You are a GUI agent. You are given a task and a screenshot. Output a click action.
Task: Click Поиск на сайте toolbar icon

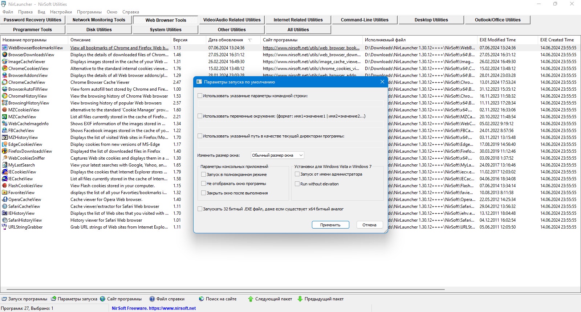(x=202, y=299)
